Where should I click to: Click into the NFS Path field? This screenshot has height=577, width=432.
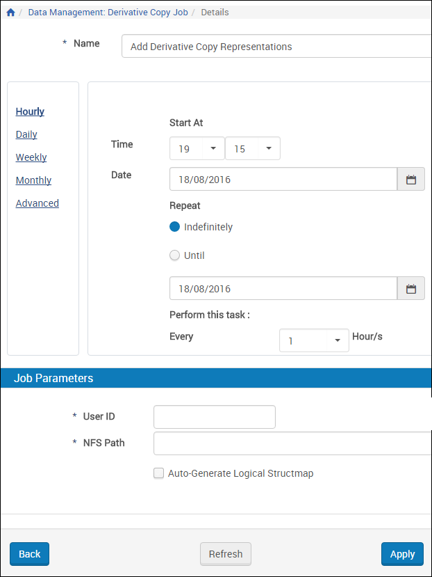tap(292, 443)
